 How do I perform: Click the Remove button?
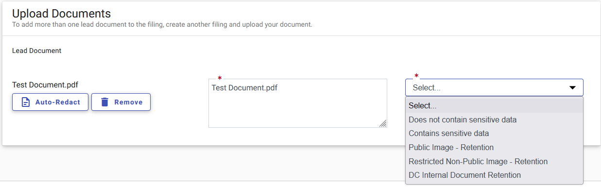(121, 102)
